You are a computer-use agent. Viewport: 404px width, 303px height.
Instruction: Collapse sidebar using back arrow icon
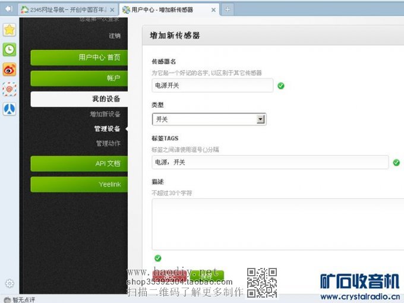coord(8,9)
